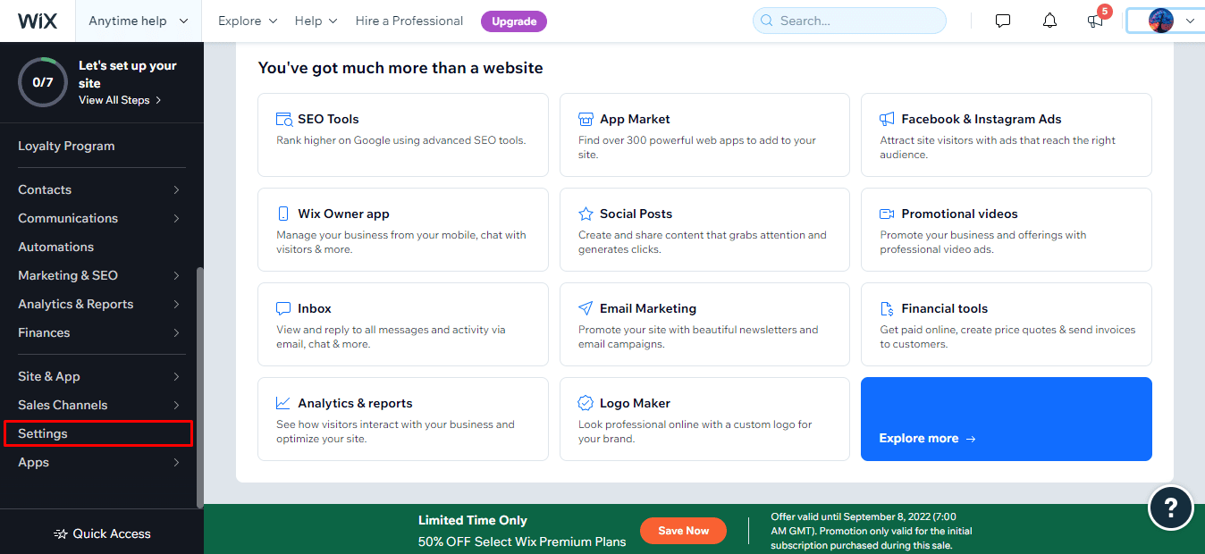The height and width of the screenshot is (554, 1205).
Task: Click the Email Marketing paper plane icon
Action: pos(586,308)
